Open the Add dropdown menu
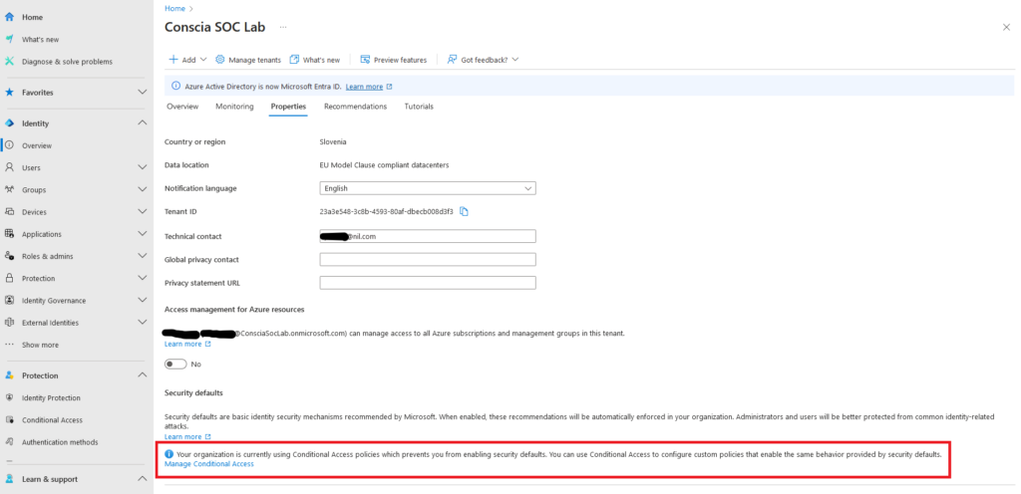This screenshot has width=1021, height=494. (187, 59)
